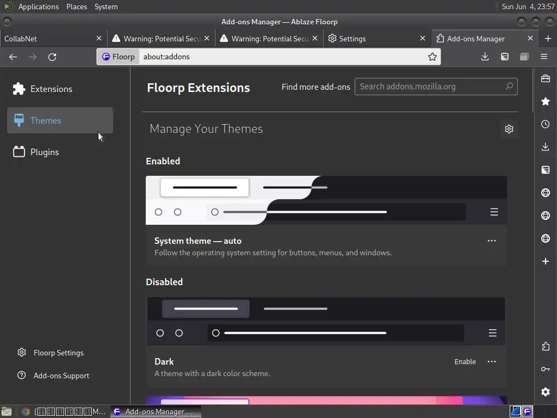The image size is (557, 418).
Task: Select Extensions in the add-ons sidebar
Action: (60, 89)
